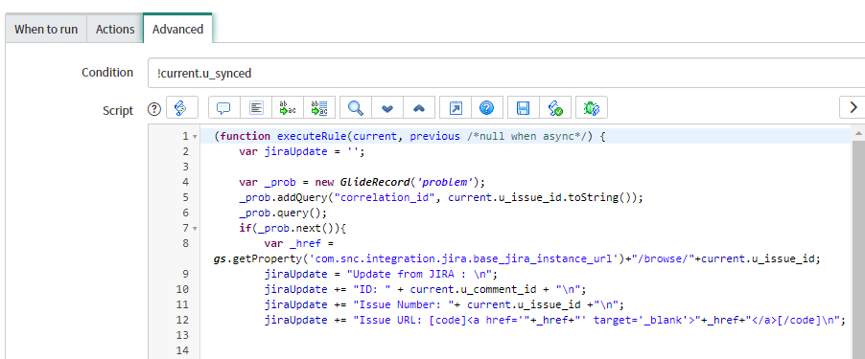
Task: Click the 'Script' field label
Action: coord(118,110)
